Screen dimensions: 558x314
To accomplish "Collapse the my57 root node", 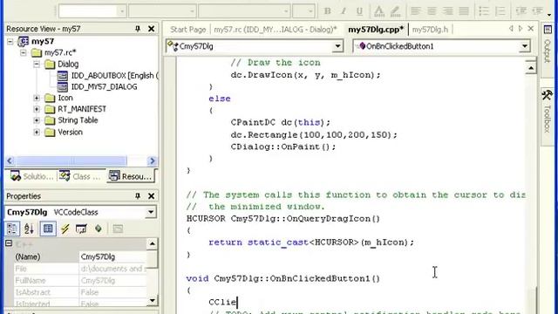I will click(10, 42).
